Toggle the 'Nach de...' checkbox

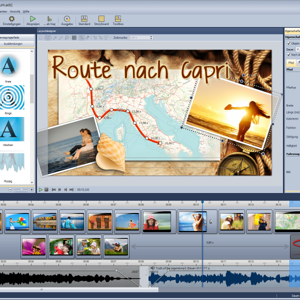coord(288,54)
